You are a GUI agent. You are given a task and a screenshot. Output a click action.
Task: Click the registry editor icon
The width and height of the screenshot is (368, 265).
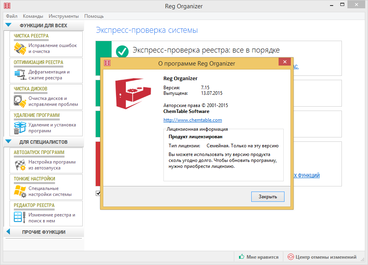(x=19, y=218)
